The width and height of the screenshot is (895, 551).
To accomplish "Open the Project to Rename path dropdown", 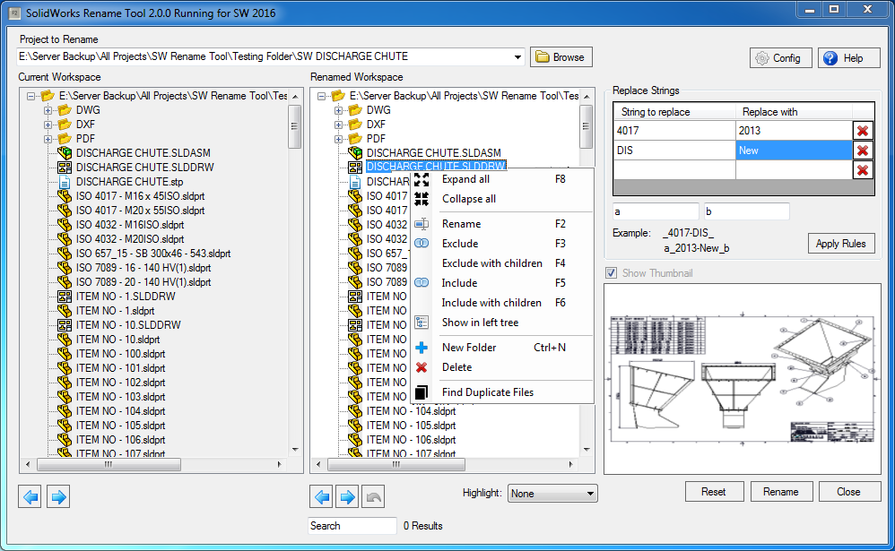I will 517,57.
